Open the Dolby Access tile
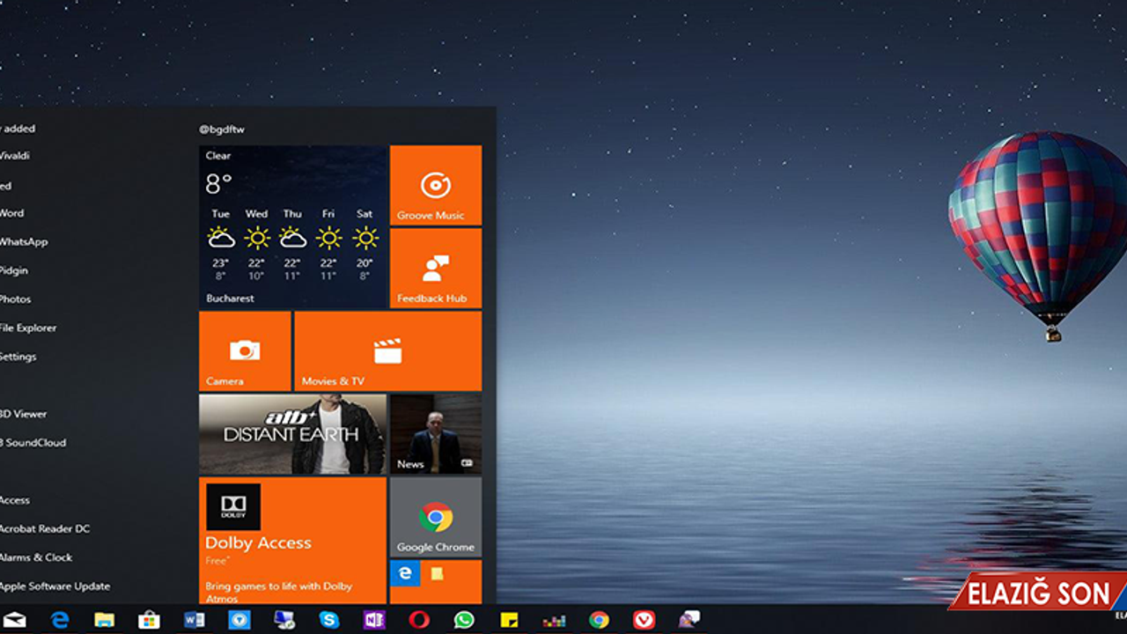 tap(291, 537)
